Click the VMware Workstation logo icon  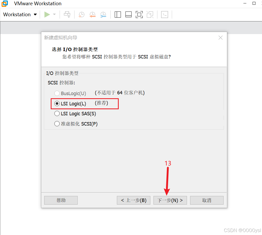4,3
